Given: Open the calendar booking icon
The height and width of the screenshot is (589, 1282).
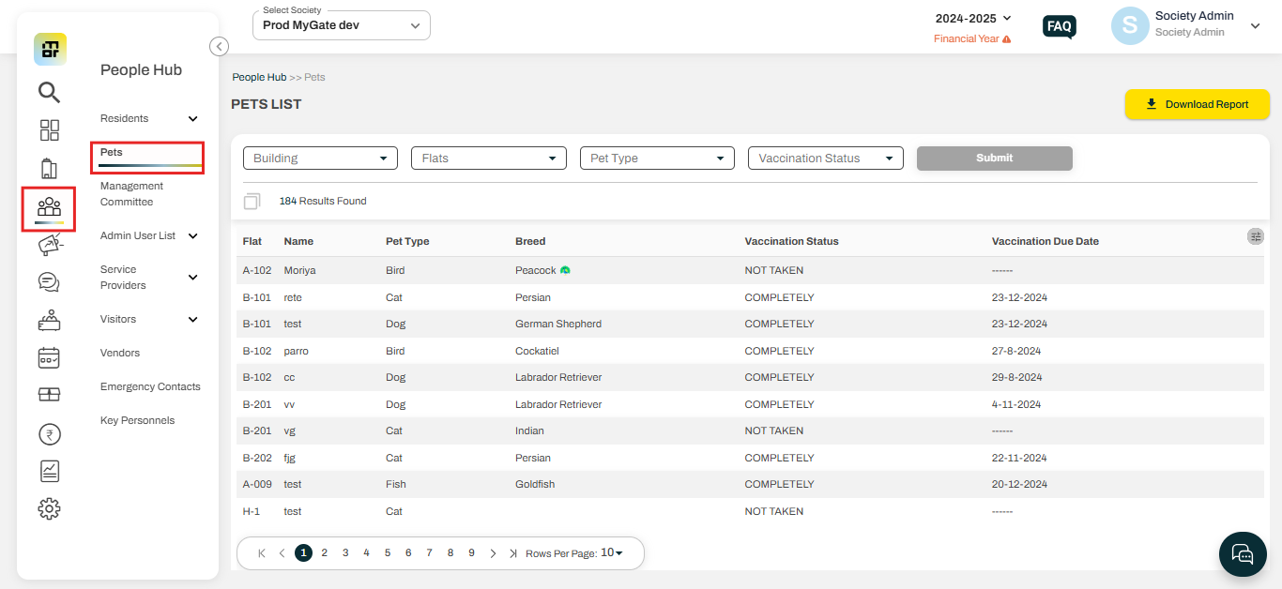Looking at the screenshot, I should (x=49, y=357).
